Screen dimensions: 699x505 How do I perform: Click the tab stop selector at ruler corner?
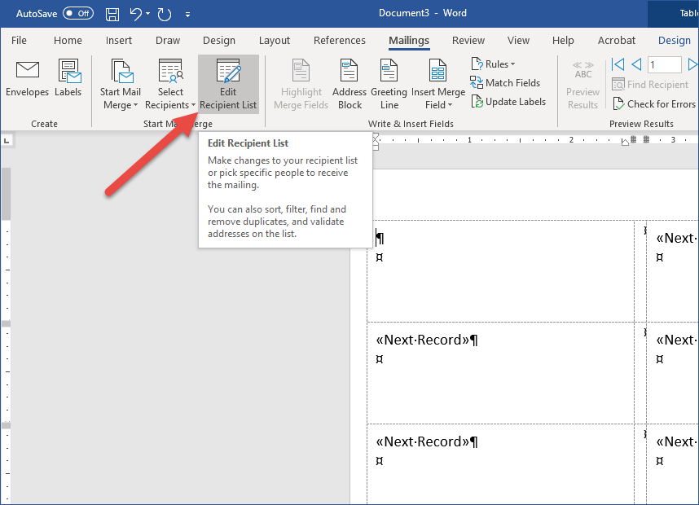click(7, 141)
